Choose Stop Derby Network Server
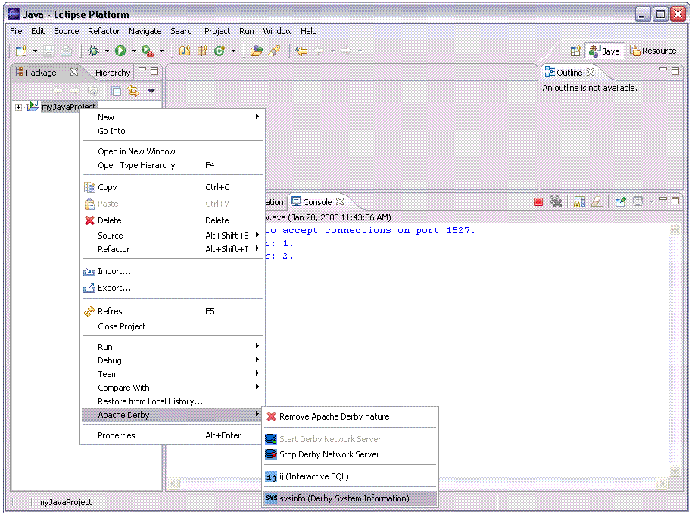The image size is (695, 521). (329, 454)
